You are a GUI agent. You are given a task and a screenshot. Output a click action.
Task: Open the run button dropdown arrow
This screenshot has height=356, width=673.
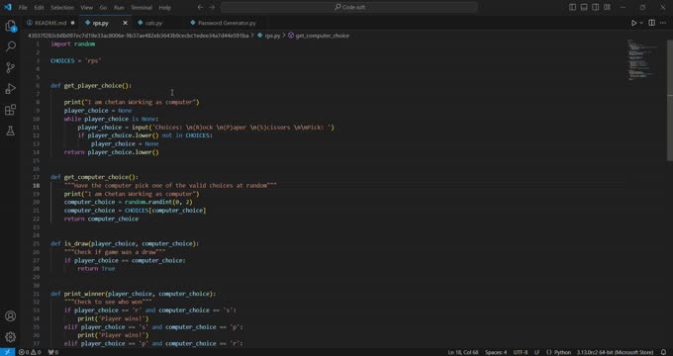coord(641,23)
